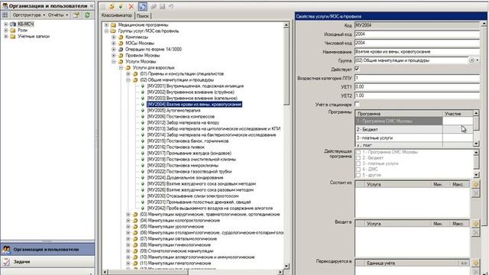Screen dimensions: 489x275
Task: Expand the Роли node in left tree
Action: [5, 31]
